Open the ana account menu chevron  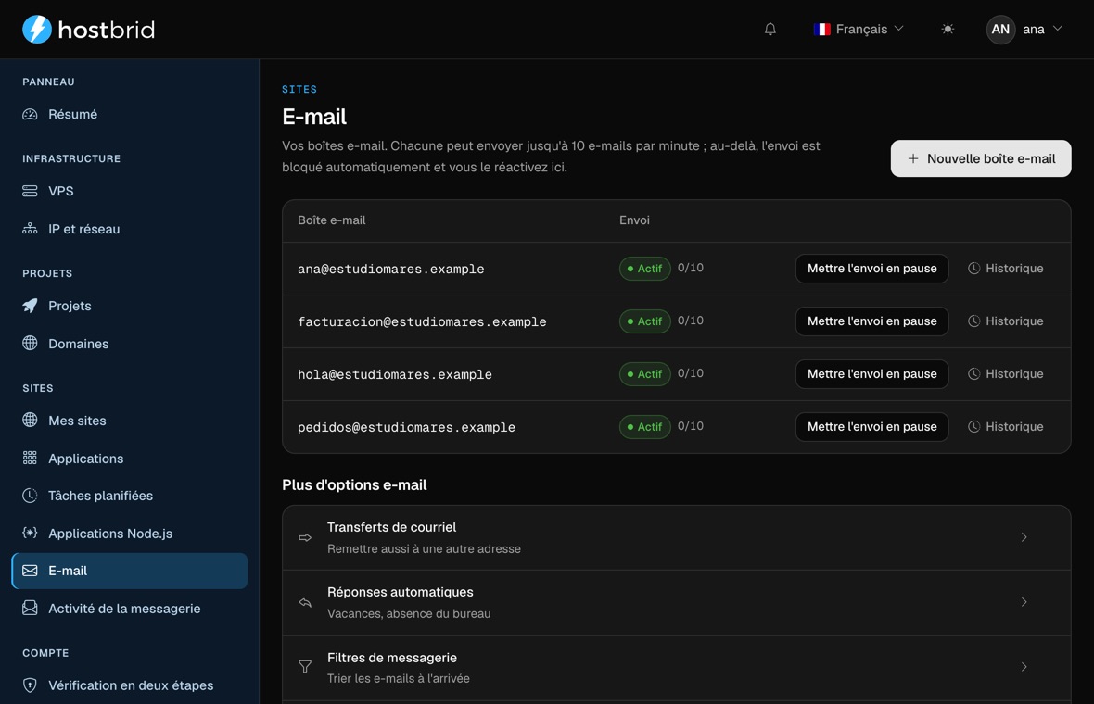tap(1058, 29)
